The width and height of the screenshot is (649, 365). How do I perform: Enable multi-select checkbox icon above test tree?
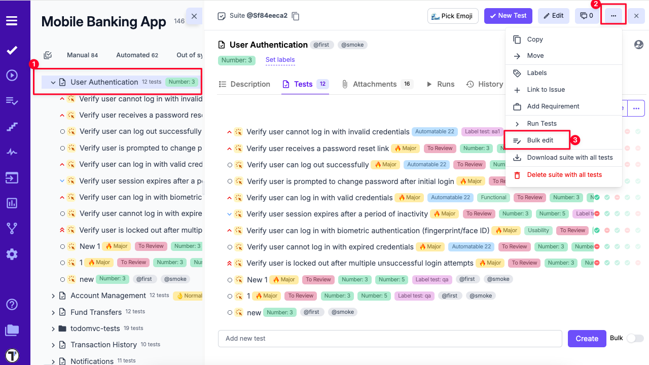[48, 55]
